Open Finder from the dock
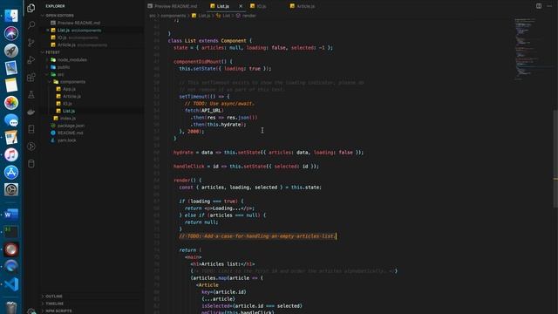Screen dimensions: 558x314 11,16
